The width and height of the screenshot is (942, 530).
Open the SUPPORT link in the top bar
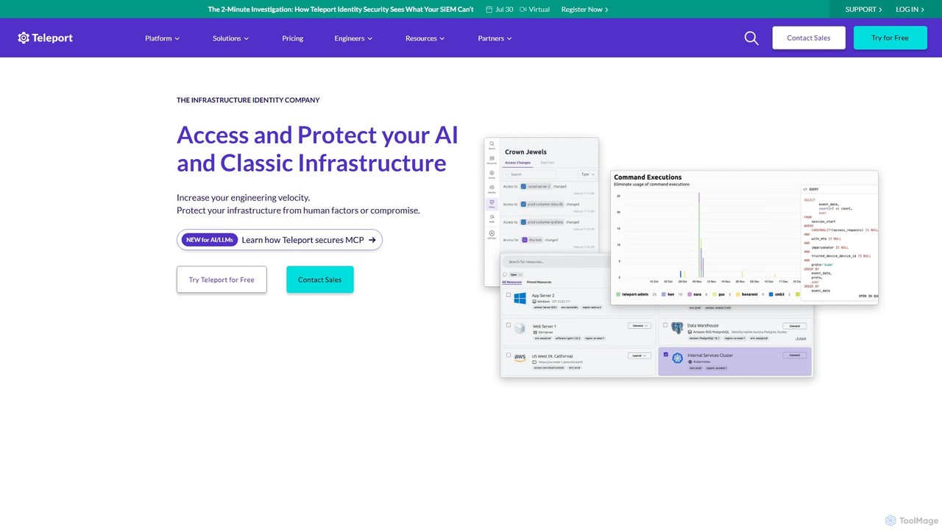(x=863, y=10)
